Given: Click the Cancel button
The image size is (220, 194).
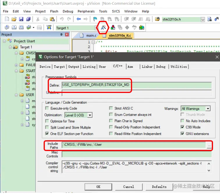Looking at the screenshot, I should [x=129, y=187].
